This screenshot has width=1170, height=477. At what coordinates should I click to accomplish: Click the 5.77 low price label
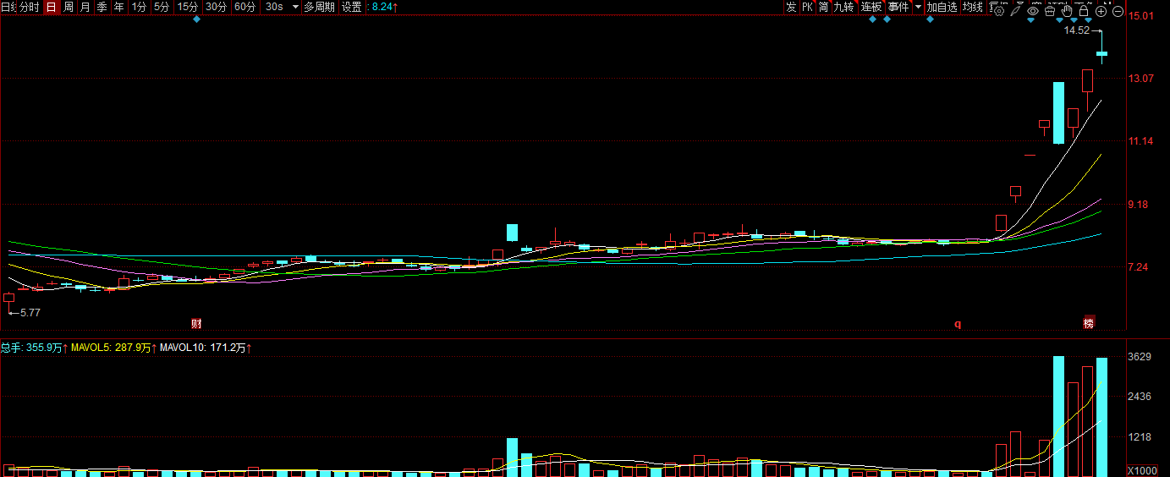30,312
